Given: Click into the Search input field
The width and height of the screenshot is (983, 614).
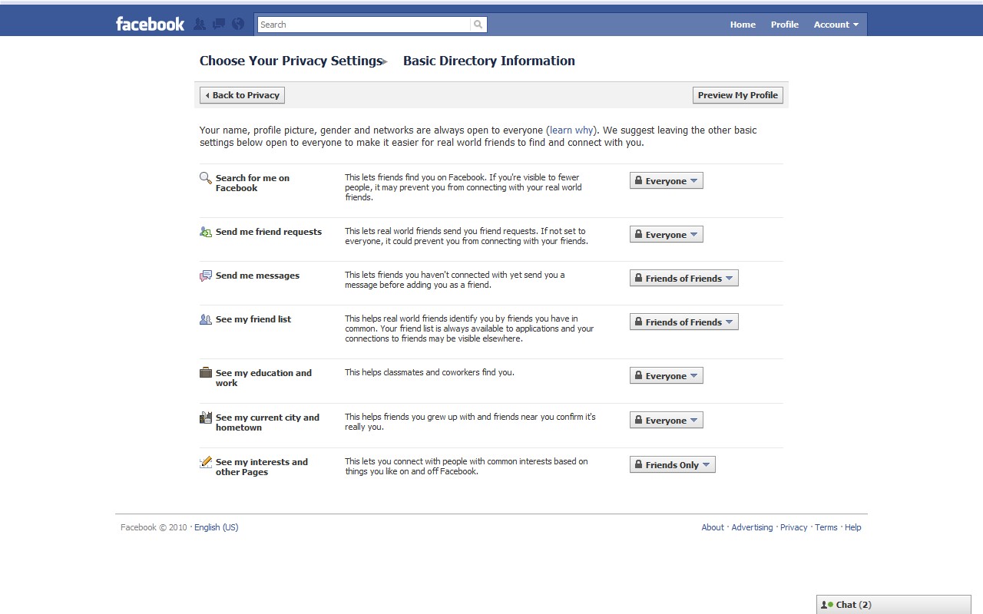Looking at the screenshot, I should pos(363,25).
